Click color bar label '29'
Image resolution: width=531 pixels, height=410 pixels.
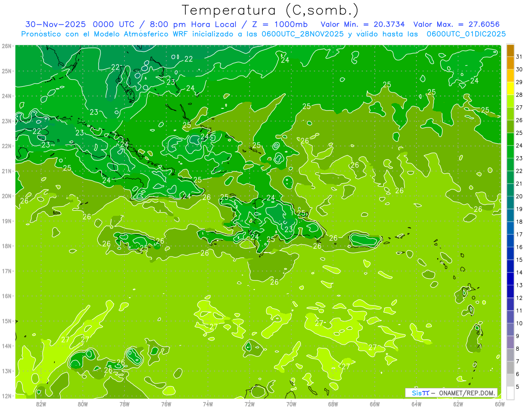519,82
